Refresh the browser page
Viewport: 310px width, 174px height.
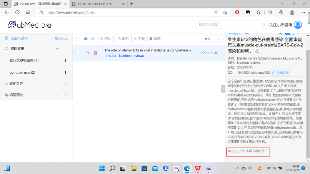[17, 12]
